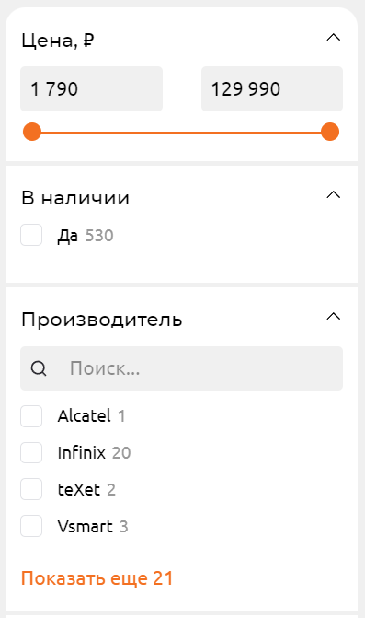Click the Производитель section heading
365x618 pixels.
102,320
